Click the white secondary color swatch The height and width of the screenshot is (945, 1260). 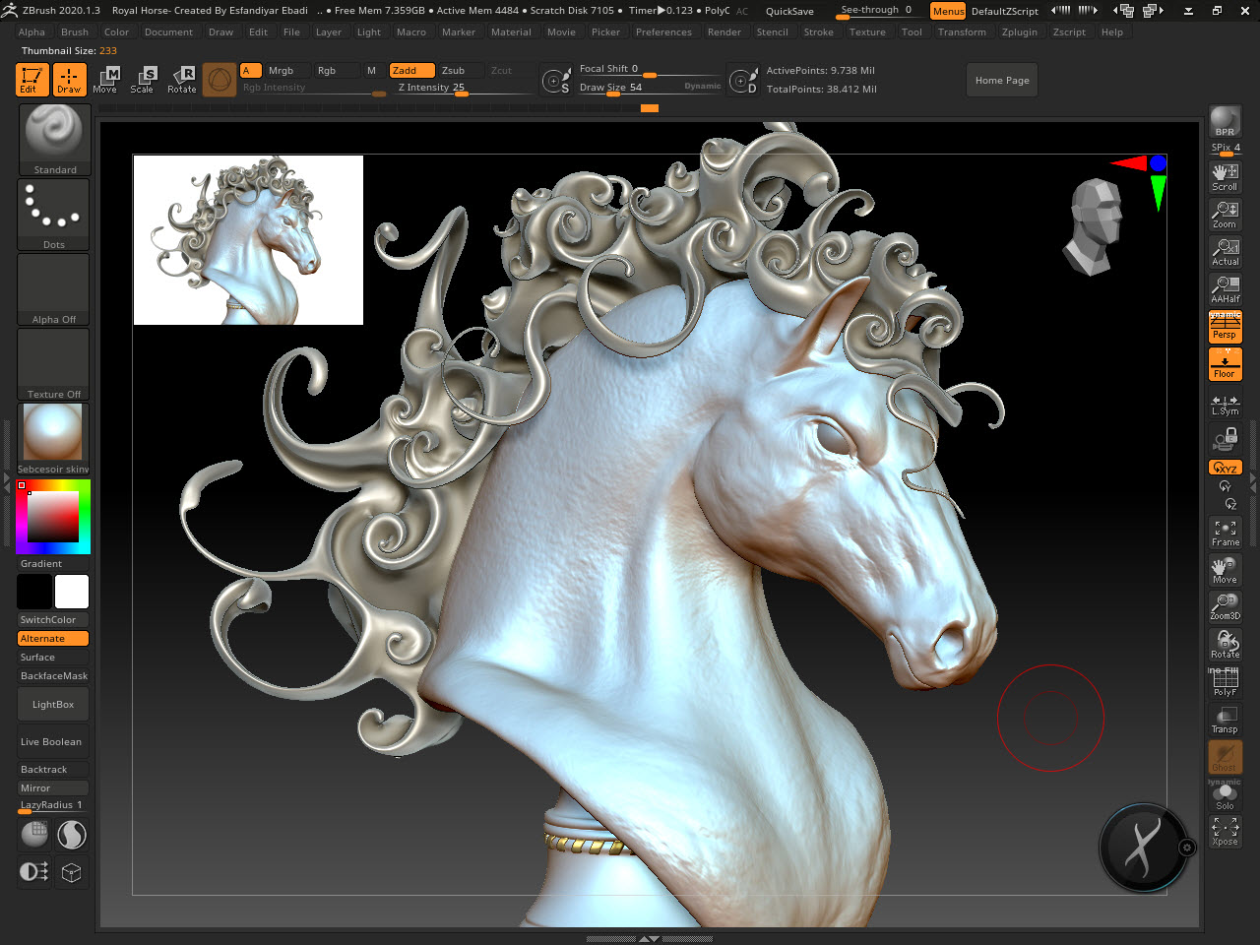72,592
